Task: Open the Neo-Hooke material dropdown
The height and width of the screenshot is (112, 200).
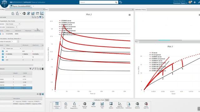Action: tap(13, 24)
